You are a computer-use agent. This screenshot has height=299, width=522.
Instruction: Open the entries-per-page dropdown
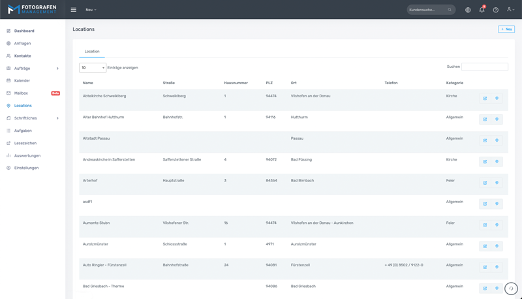pos(93,68)
